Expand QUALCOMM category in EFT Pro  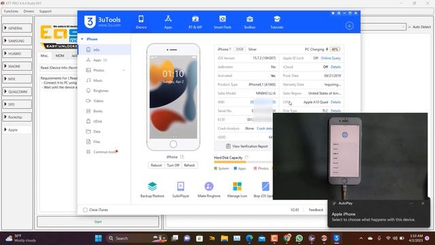point(17,92)
